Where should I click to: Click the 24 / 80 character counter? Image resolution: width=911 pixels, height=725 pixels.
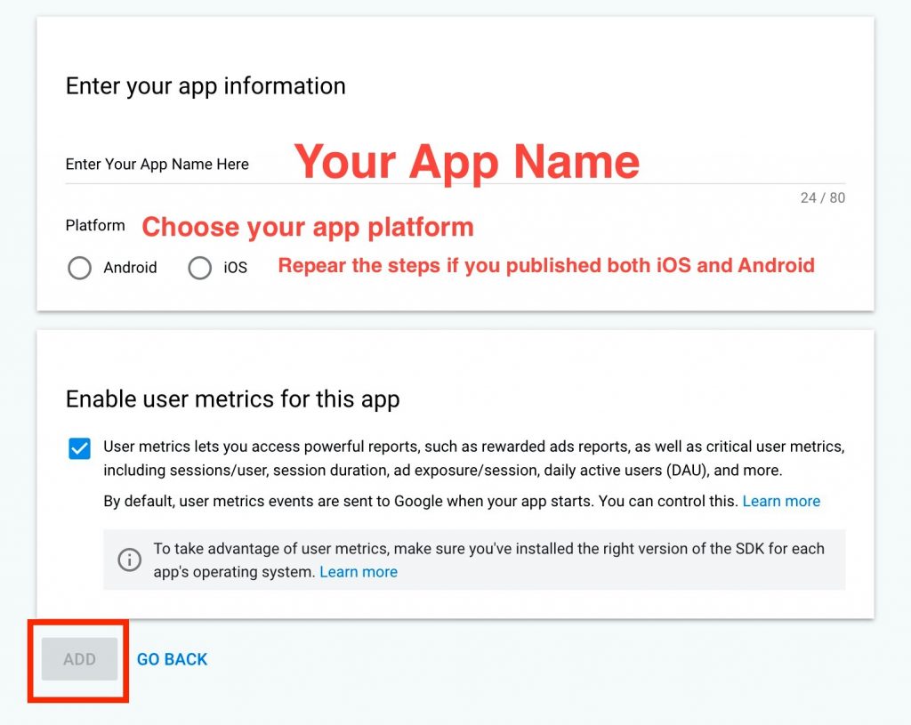[x=823, y=198]
